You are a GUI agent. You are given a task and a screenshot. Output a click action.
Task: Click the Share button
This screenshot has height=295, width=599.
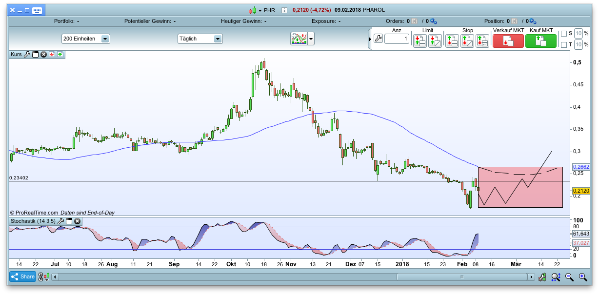tap(22, 277)
